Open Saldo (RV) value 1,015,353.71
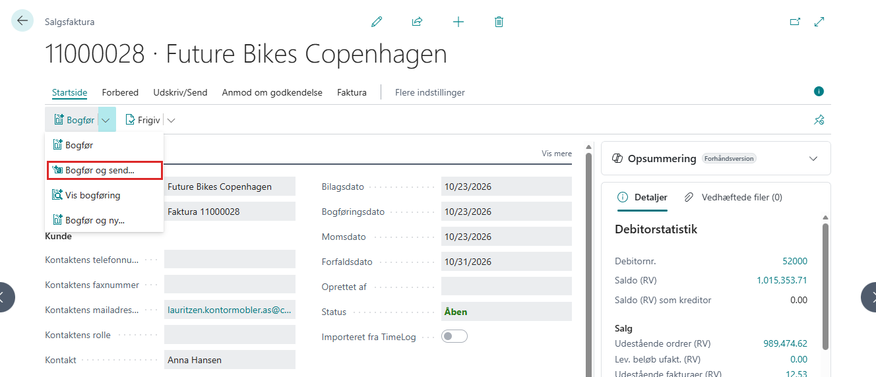The image size is (876, 377). (782, 280)
